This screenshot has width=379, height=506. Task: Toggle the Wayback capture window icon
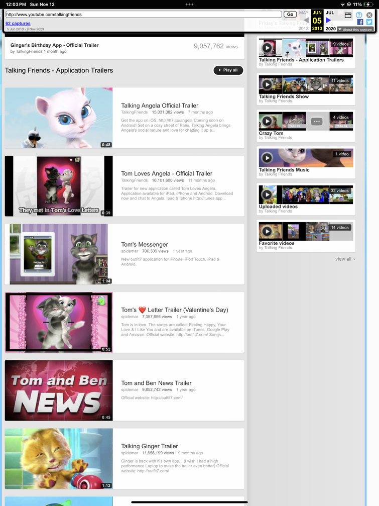(348, 15)
